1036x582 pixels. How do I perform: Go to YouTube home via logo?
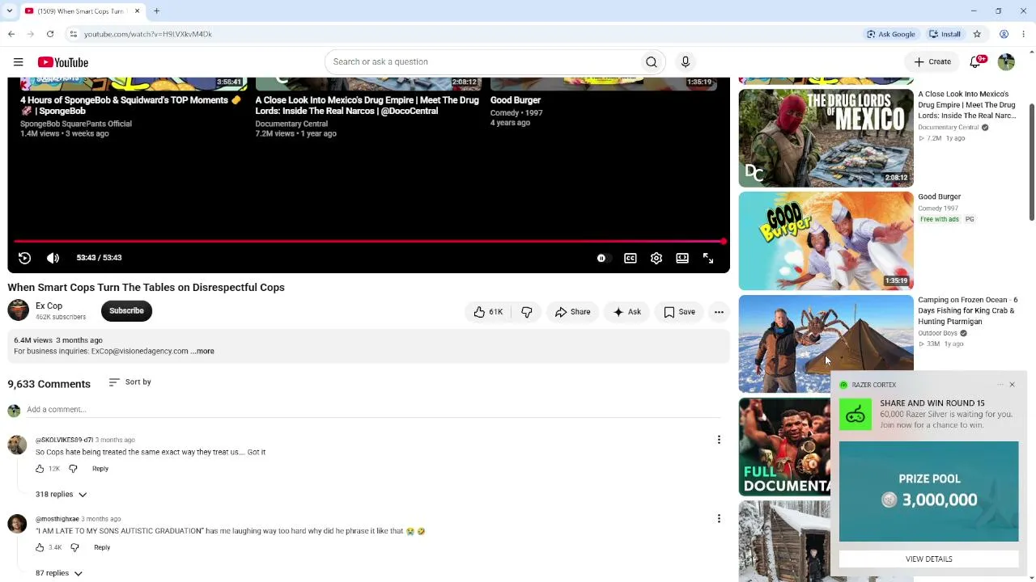(62, 62)
